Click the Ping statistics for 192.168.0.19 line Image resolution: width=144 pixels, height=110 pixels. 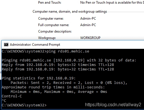pyautogui.click(x=38, y=78)
